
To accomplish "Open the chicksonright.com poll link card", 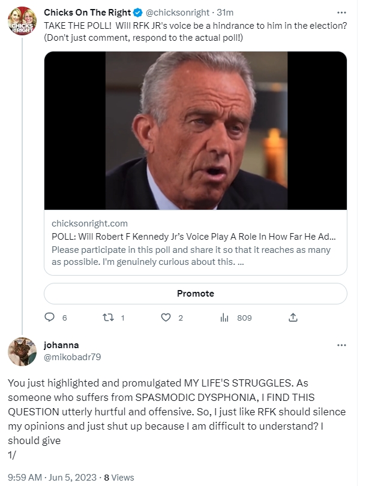I will pos(195,243).
